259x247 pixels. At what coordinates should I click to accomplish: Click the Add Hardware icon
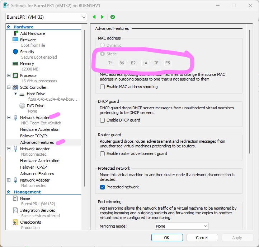[15, 33]
